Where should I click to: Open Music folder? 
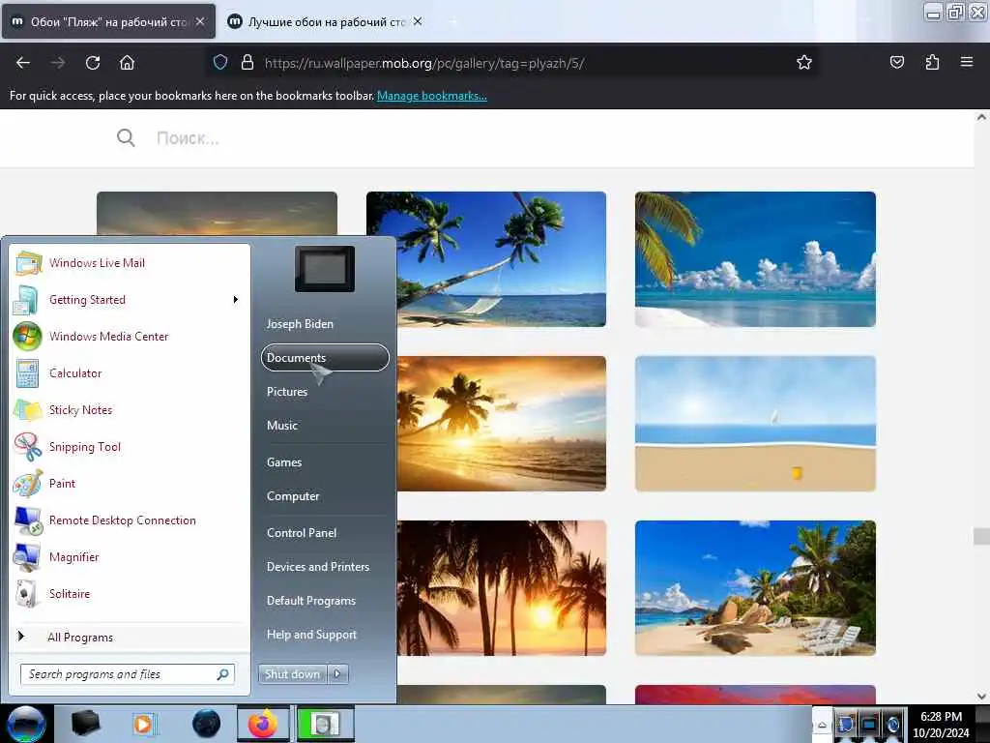(x=325, y=426)
